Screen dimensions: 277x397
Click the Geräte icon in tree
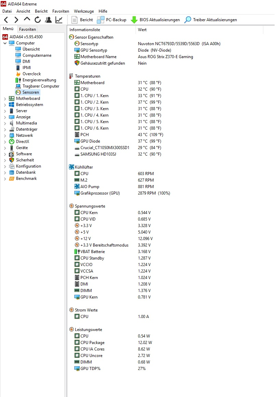(x=12, y=148)
